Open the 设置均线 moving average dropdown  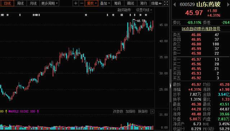coord(144,10)
